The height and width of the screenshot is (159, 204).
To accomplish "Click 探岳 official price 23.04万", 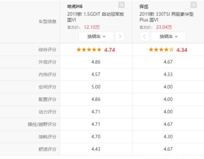I will pos(164,27).
